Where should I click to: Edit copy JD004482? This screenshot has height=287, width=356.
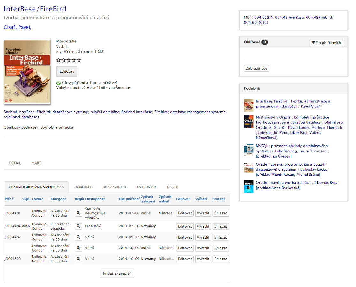click(x=185, y=237)
